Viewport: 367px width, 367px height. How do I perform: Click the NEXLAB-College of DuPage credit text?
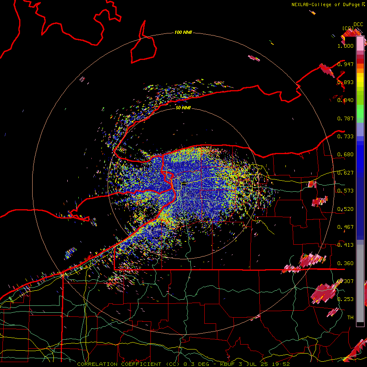[325, 4]
